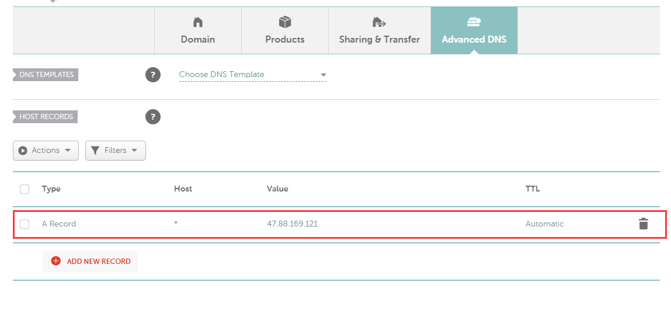
Task: Click the trash icon to delete A Record
Action: click(x=643, y=224)
